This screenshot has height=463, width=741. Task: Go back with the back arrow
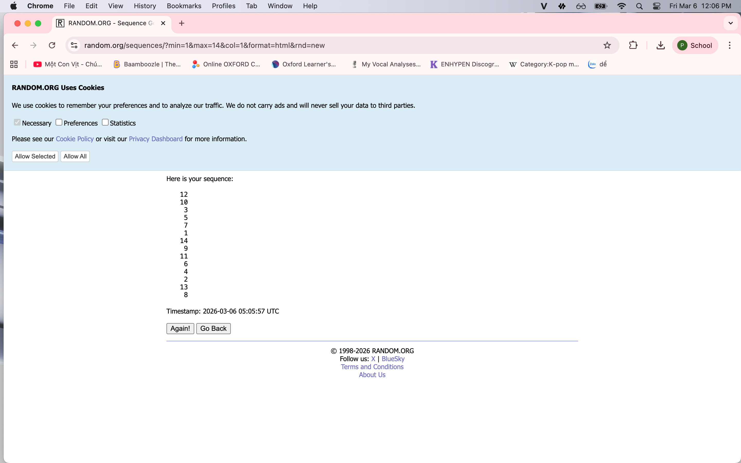coord(15,45)
